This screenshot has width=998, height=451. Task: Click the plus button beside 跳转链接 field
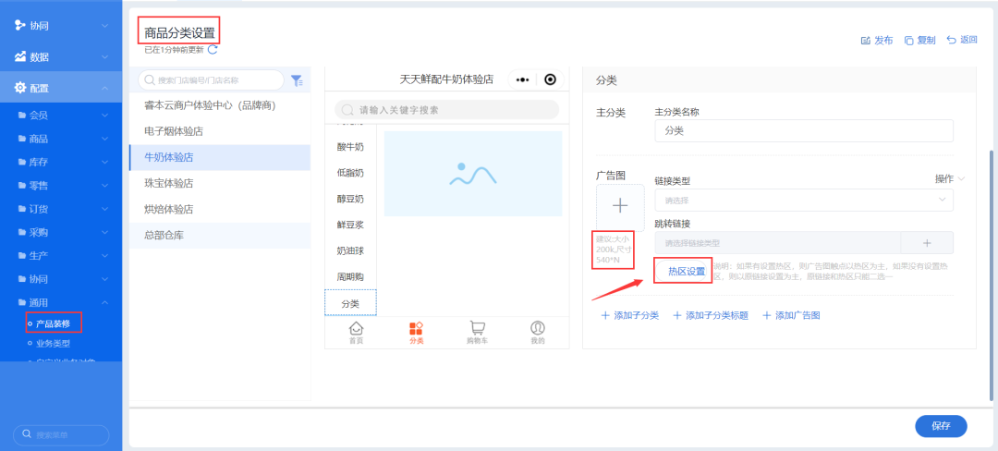(927, 243)
